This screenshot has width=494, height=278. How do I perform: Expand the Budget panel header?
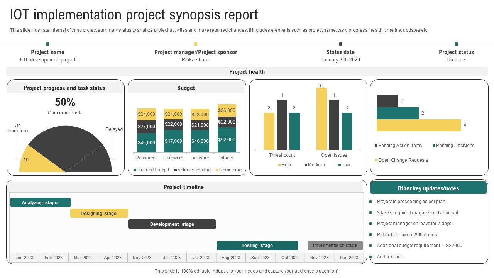[x=186, y=88]
